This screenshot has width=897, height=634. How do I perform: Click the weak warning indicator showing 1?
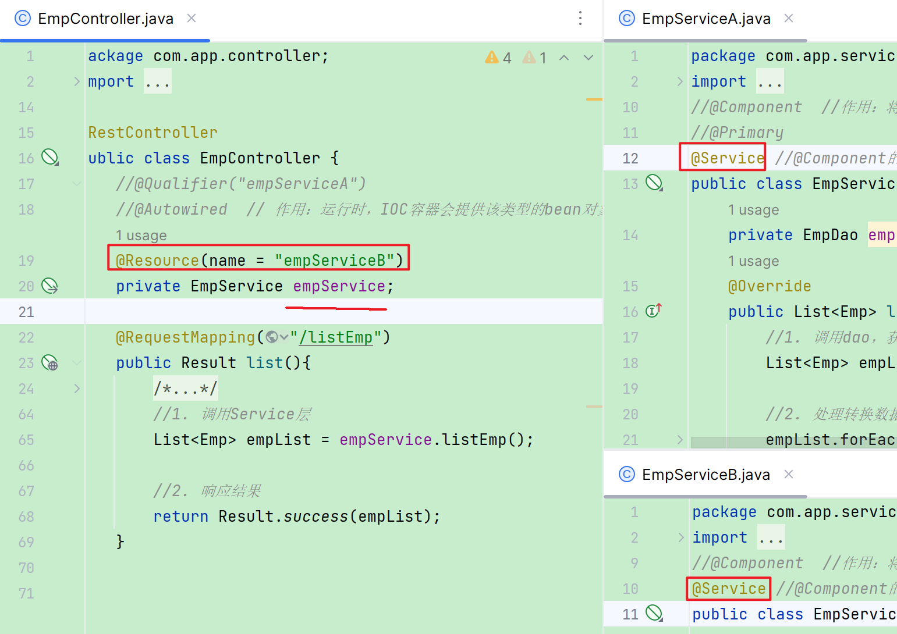point(535,58)
